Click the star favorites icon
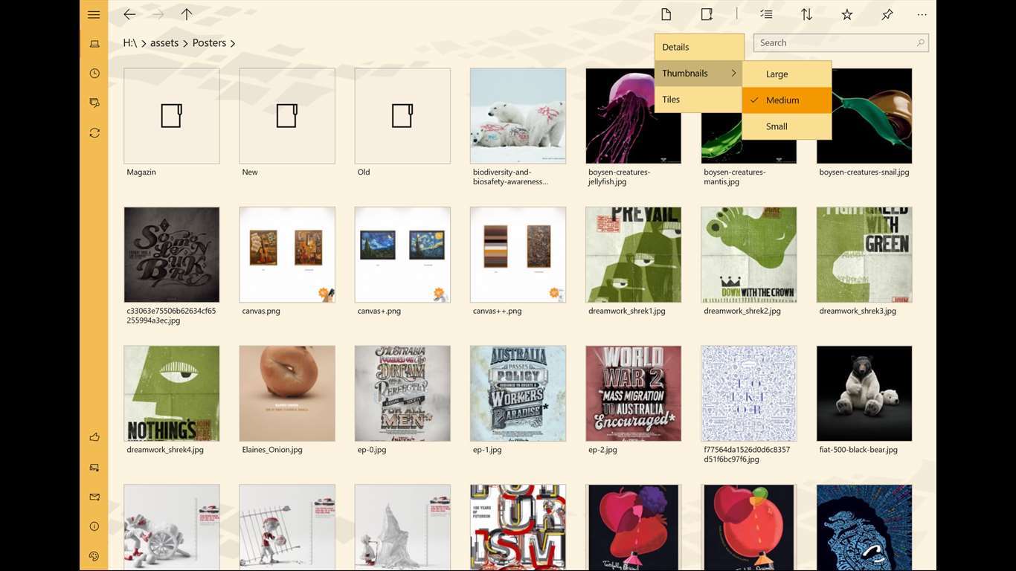This screenshot has height=571, width=1016. point(846,14)
